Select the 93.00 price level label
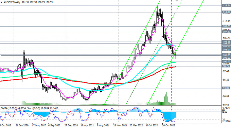Screen dimensions: 232x128 click(x=226, y=88)
